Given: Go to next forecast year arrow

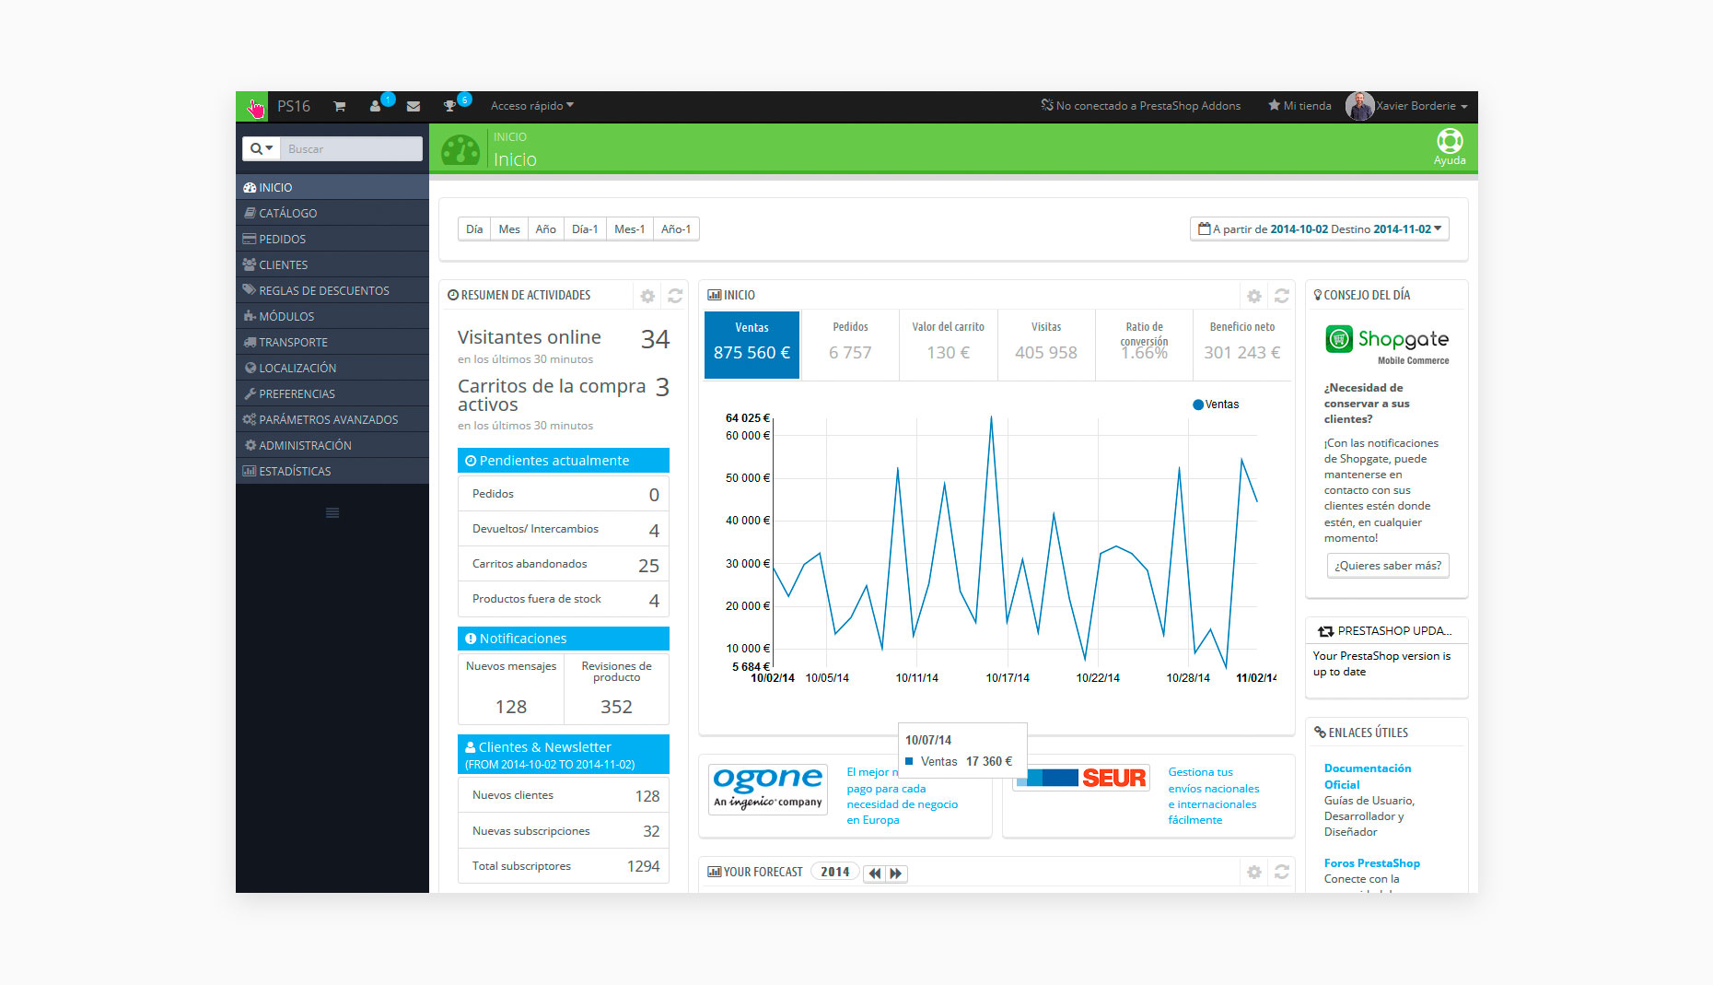Looking at the screenshot, I should point(896,873).
